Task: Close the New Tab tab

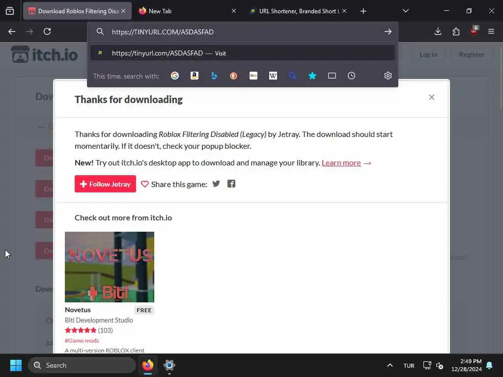Action: [x=234, y=11]
